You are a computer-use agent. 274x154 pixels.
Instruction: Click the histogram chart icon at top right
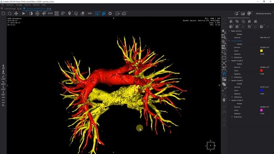click(x=243, y=13)
